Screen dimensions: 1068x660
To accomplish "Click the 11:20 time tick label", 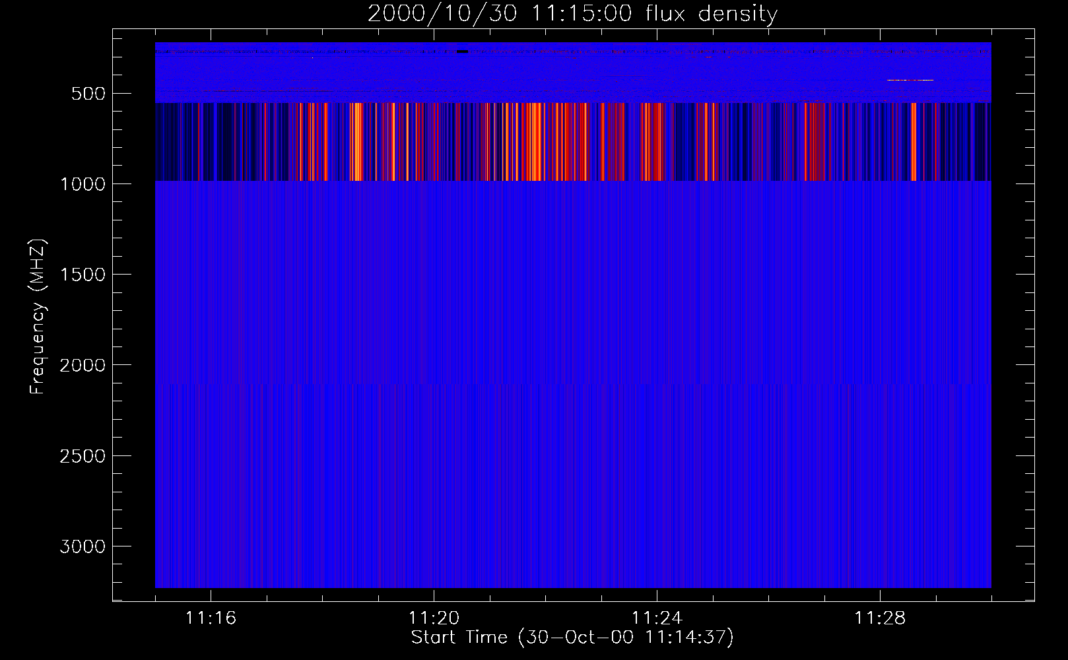I will [434, 618].
